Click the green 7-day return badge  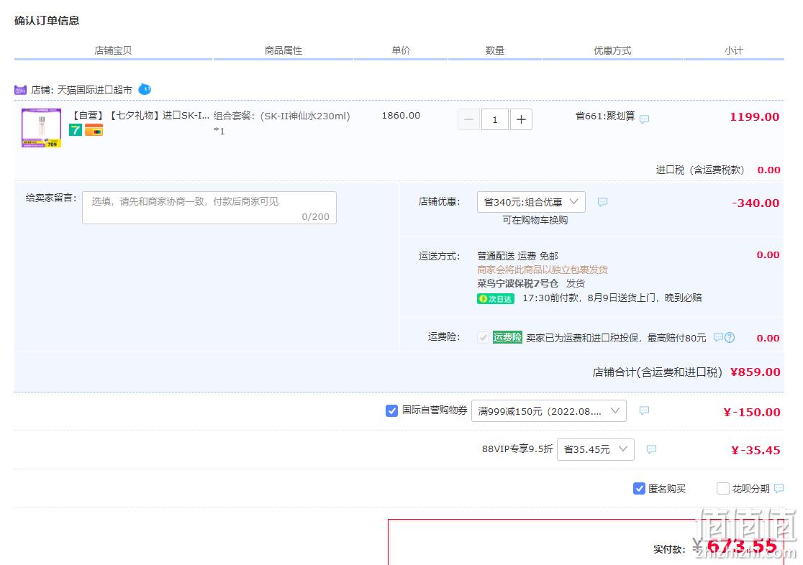[76, 130]
